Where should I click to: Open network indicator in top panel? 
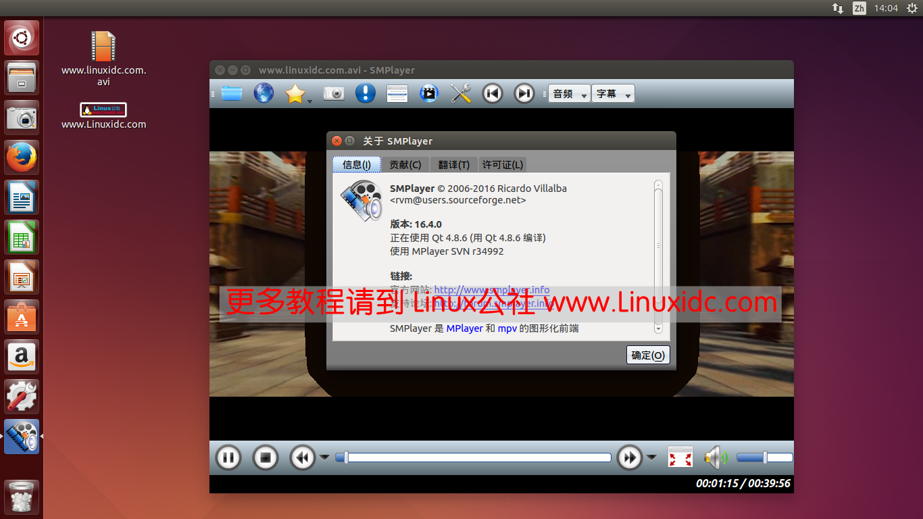(837, 8)
